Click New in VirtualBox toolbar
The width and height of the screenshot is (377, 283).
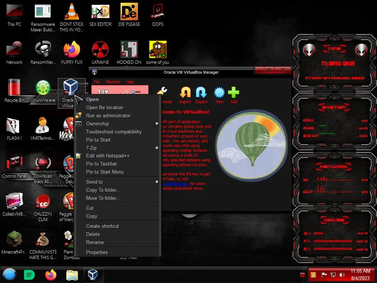tap(219, 95)
